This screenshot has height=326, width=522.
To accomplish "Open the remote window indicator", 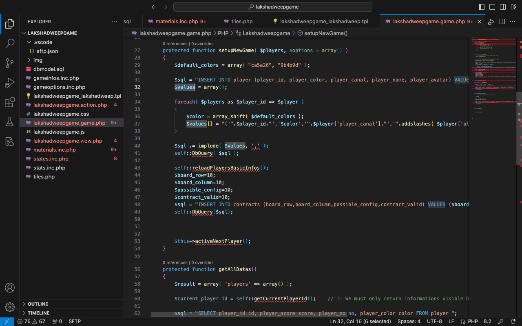I will click(x=7, y=322).
